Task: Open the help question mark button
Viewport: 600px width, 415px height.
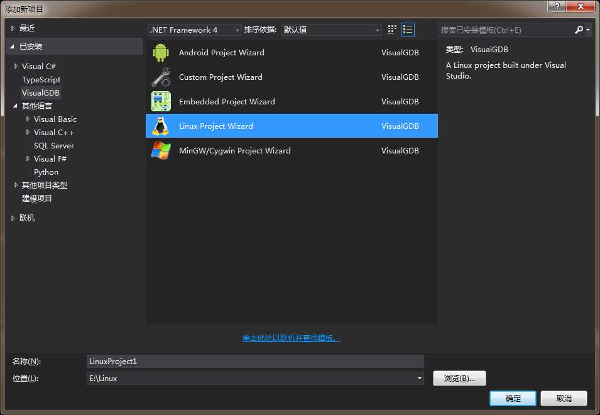Action: [557, 6]
